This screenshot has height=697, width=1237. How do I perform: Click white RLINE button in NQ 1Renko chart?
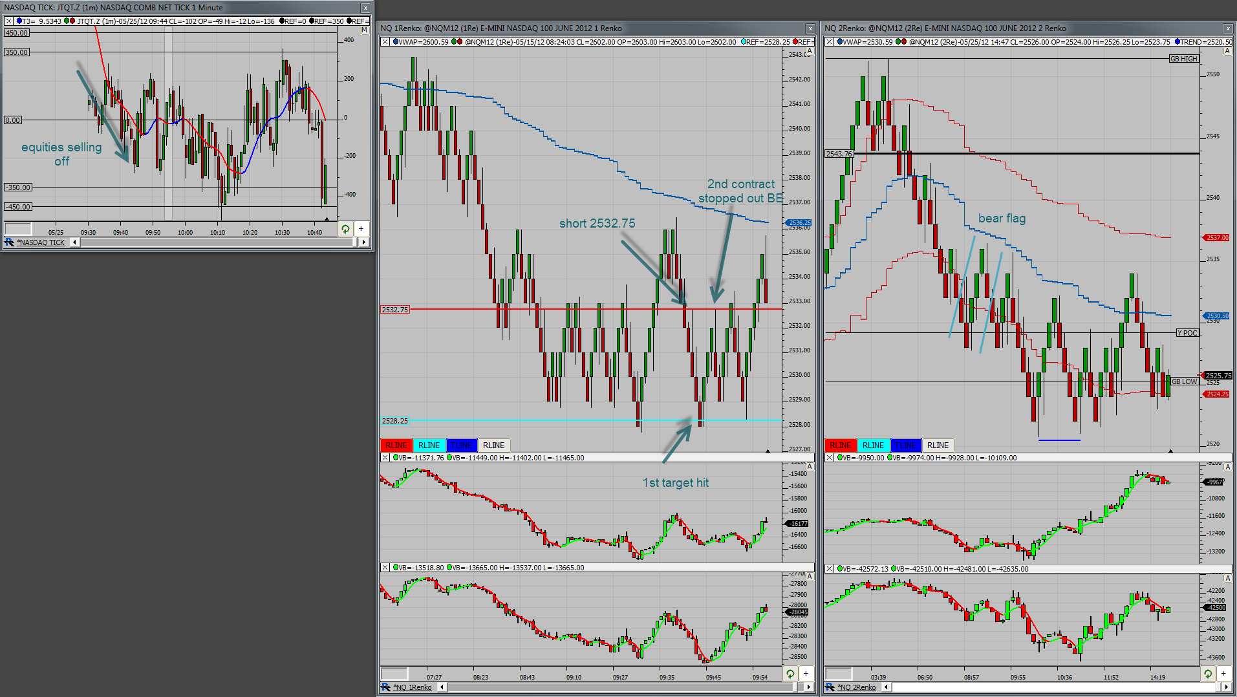494,445
